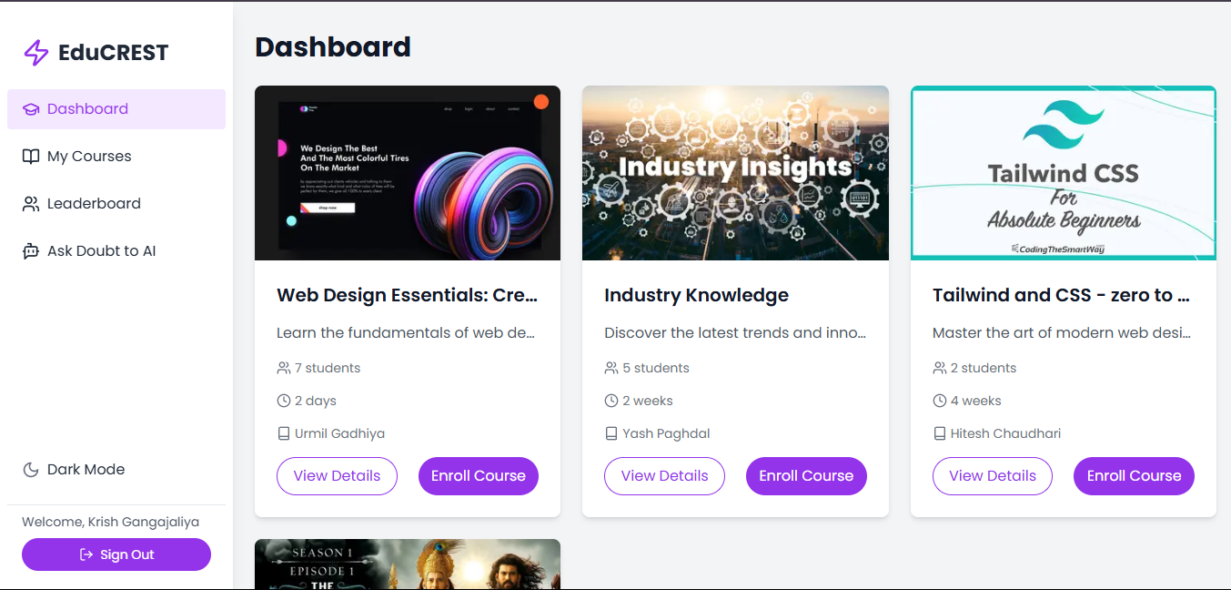Image resolution: width=1231 pixels, height=590 pixels.
Task: Go to the Leaderboard page
Action: pyautogui.click(x=116, y=204)
